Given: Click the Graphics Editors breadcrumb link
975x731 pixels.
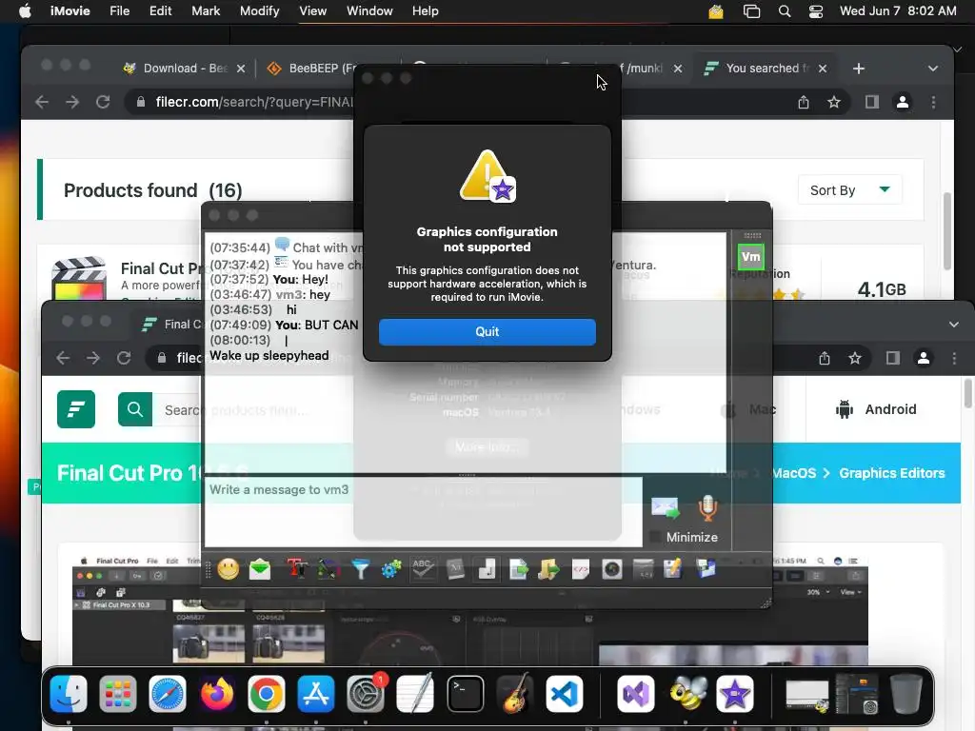Looking at the screenshot, I should pos(891,473).
